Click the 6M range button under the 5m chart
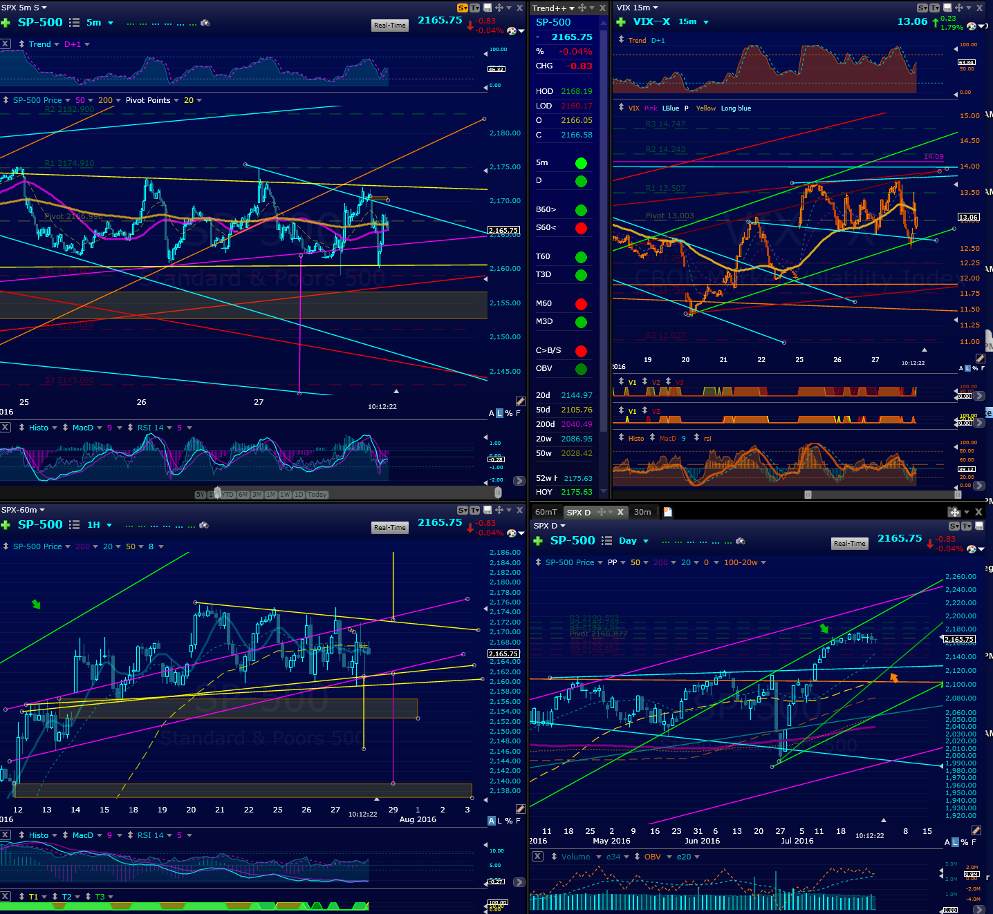The width and height of the screenshot is (993, 914). pyautogui.click(x=243, y=495)
